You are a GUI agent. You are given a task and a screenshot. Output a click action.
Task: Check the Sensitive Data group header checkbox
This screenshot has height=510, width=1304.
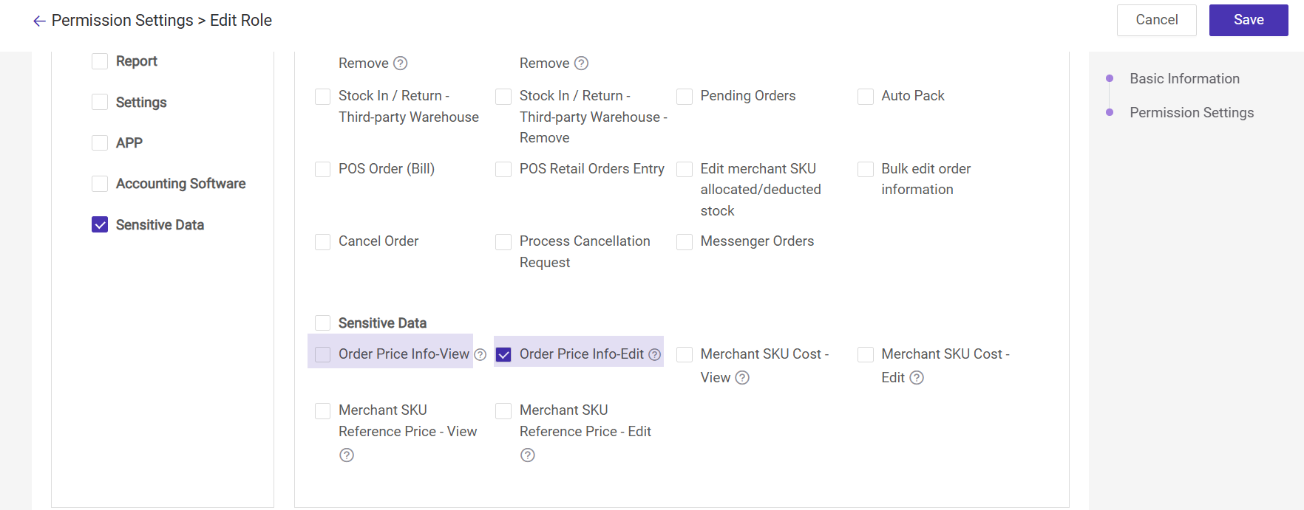pos(323,323)
